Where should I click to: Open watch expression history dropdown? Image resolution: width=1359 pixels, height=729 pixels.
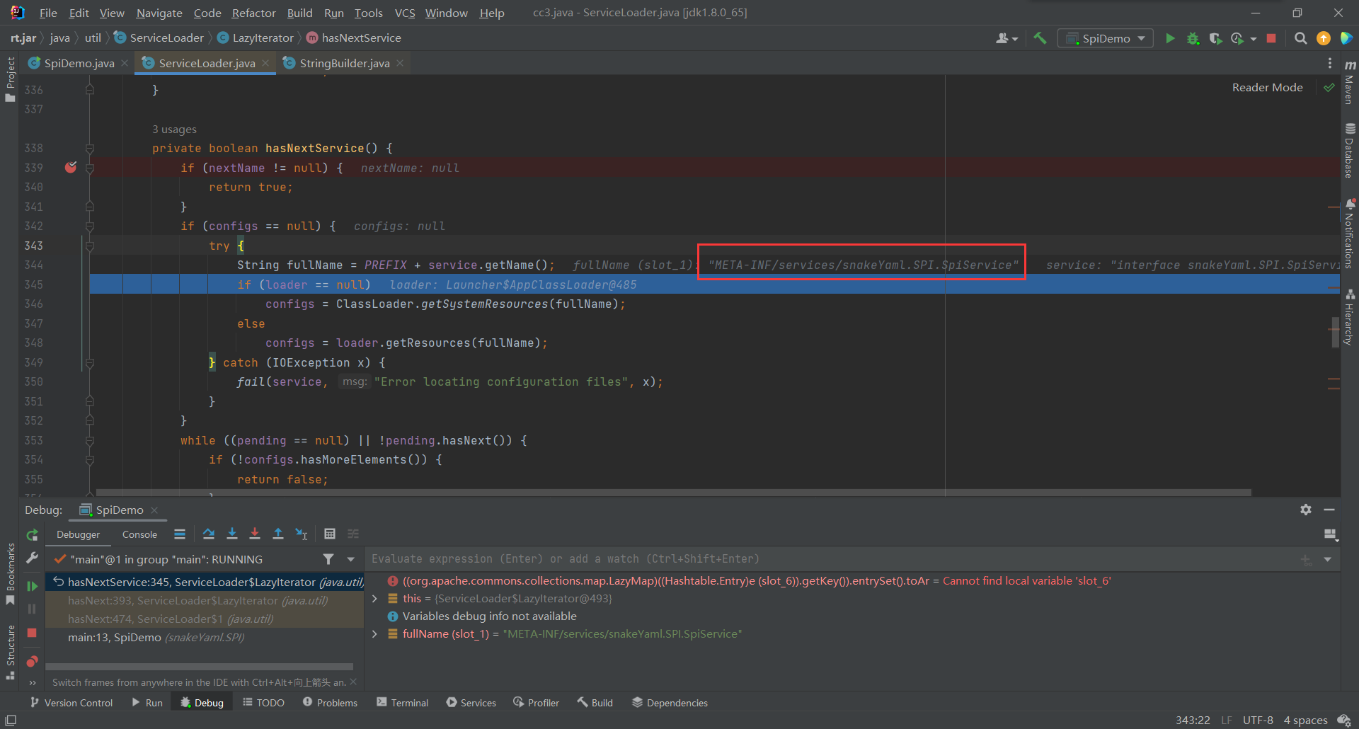click(x=1328, y=559)
